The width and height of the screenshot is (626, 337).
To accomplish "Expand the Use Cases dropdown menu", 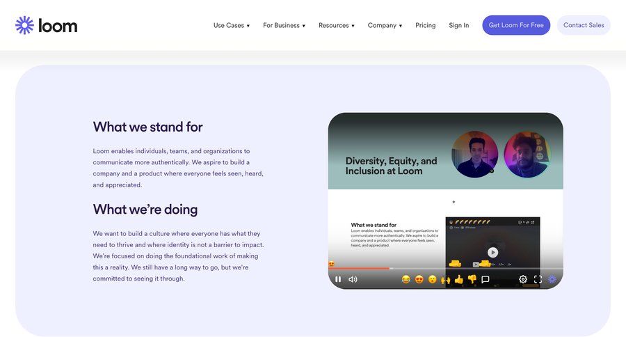I will tap(232, 26).
